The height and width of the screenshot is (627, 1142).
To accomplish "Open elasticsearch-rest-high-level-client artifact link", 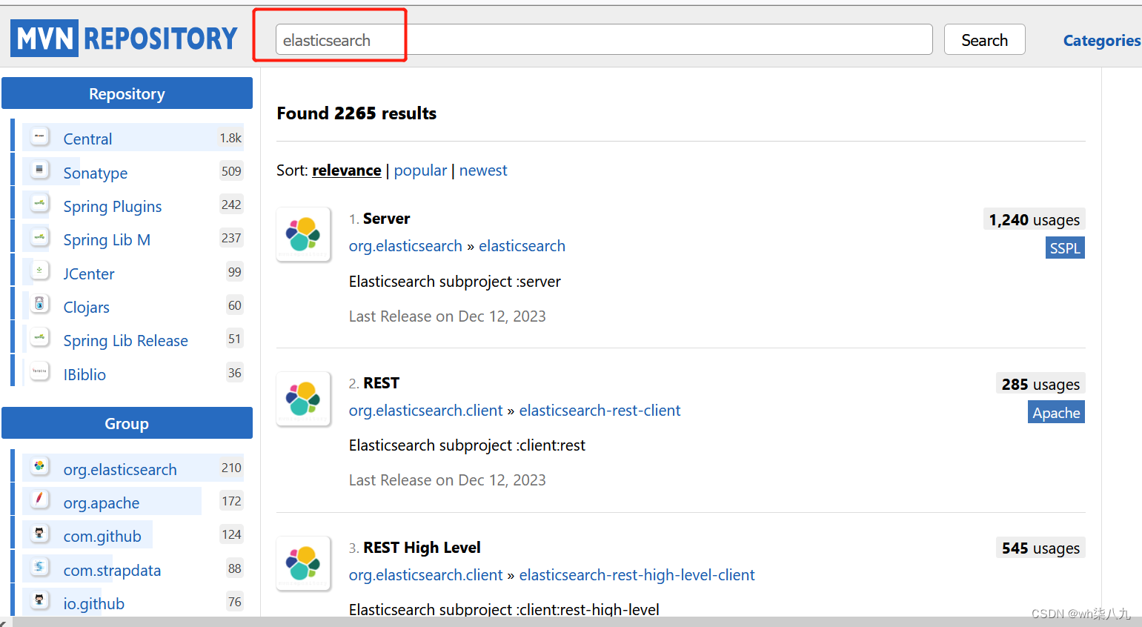I will click(x=637, y=575).
